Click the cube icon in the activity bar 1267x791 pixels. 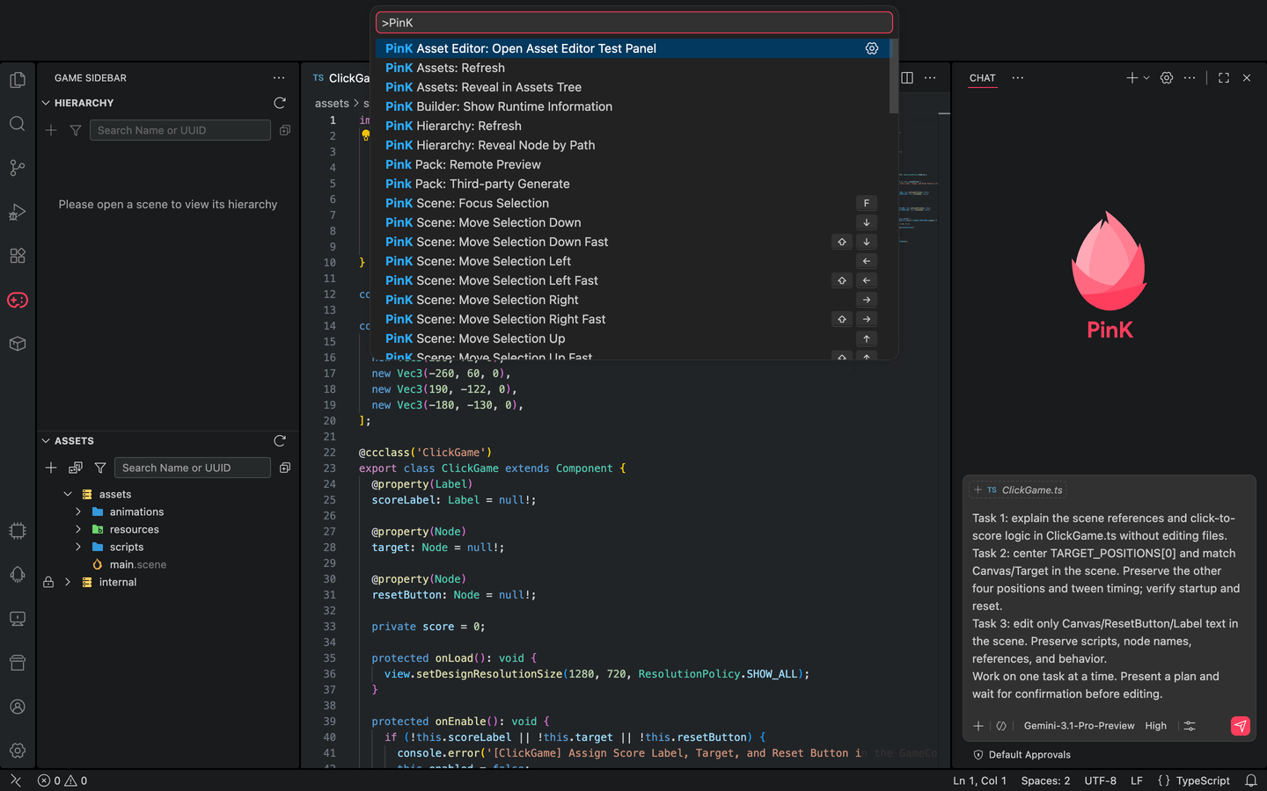17,344
